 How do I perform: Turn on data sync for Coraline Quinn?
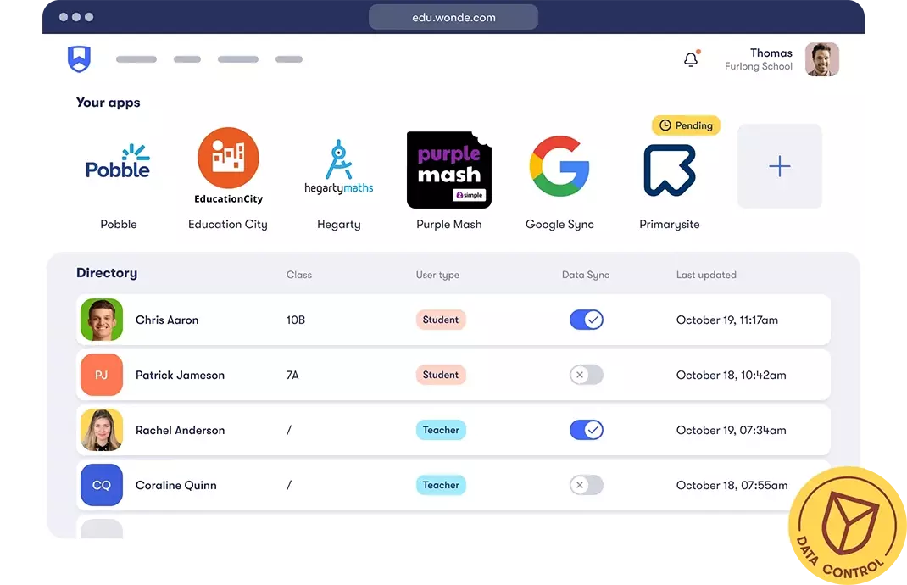coord(587,485)
